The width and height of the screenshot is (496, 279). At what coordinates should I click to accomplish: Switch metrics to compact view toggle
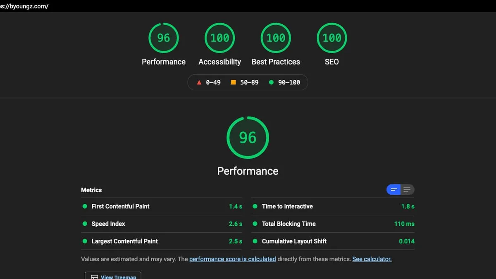click(x=394, y=190)
